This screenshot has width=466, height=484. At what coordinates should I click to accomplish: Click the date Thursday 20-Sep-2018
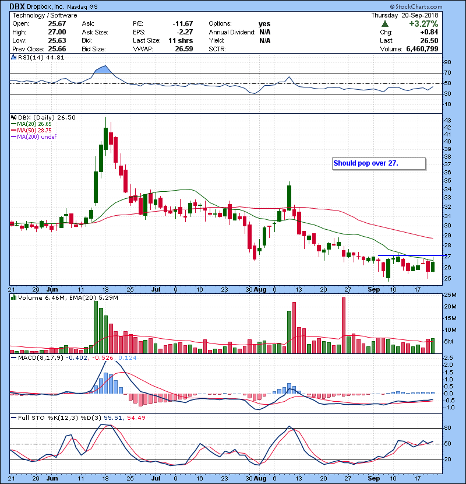pyautogui.click(x=405, y=15)
